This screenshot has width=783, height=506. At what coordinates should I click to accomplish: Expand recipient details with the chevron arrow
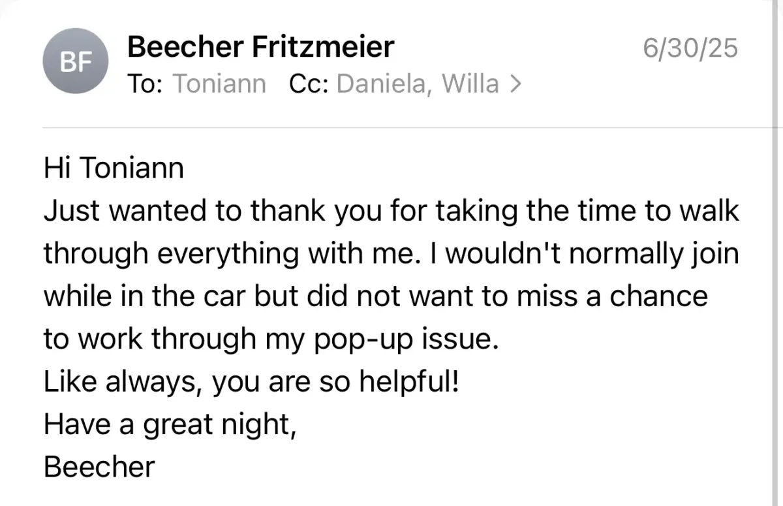[515, 84]
